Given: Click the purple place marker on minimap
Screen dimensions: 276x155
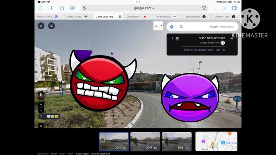Looking at the screenshot, I should pos(203,141).
